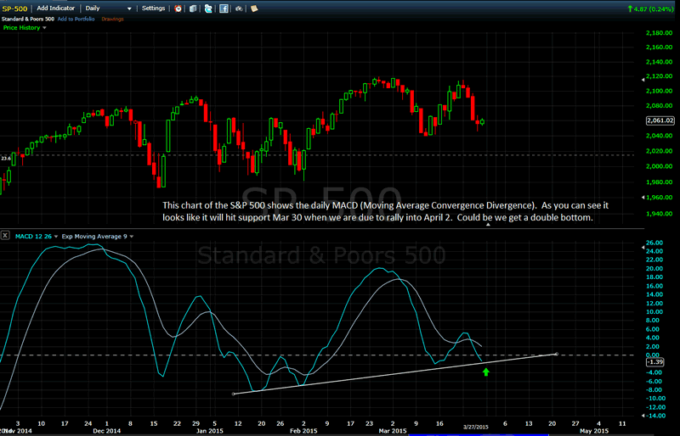Open the Settings menu

tap(153, 8)
